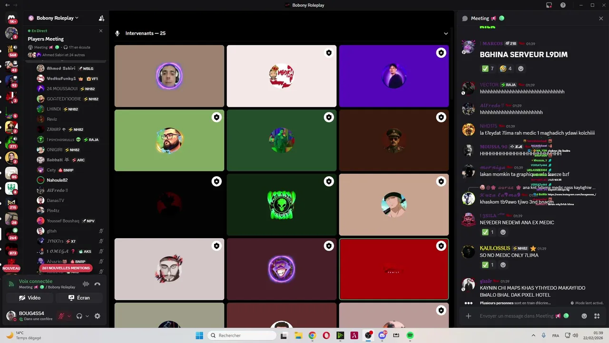Open the emoji picker in message box
609x343 pixels.
pyautogui.click(x=584, y=316)
